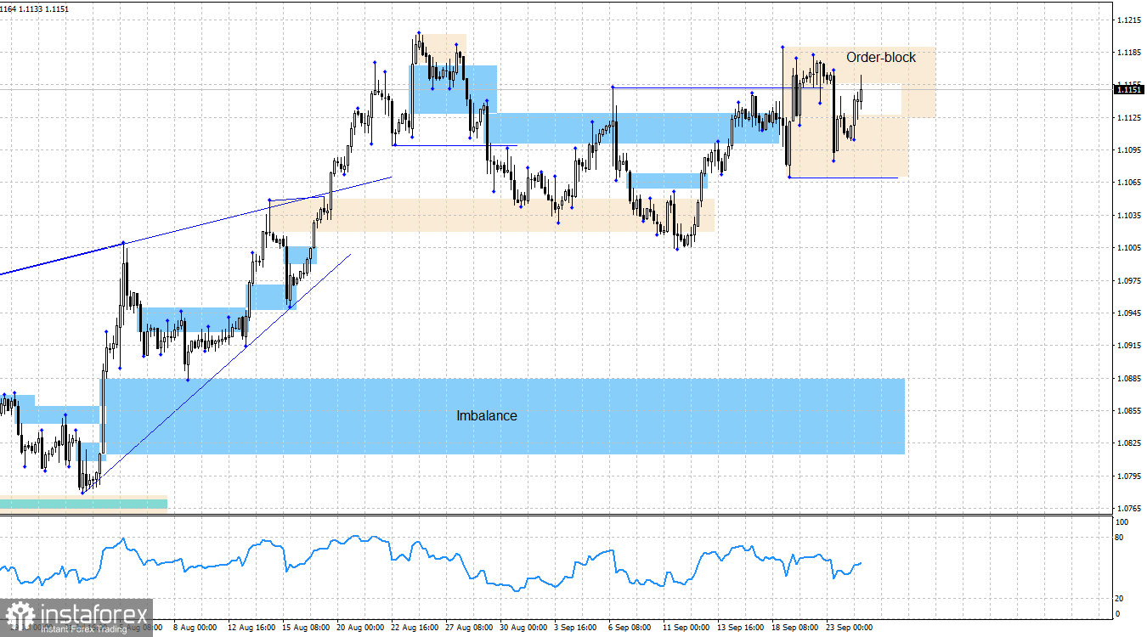This screenshot has height=637, width=1147.
Task: Click the 1.1215 price axis label
Action: coord(1129,20)
